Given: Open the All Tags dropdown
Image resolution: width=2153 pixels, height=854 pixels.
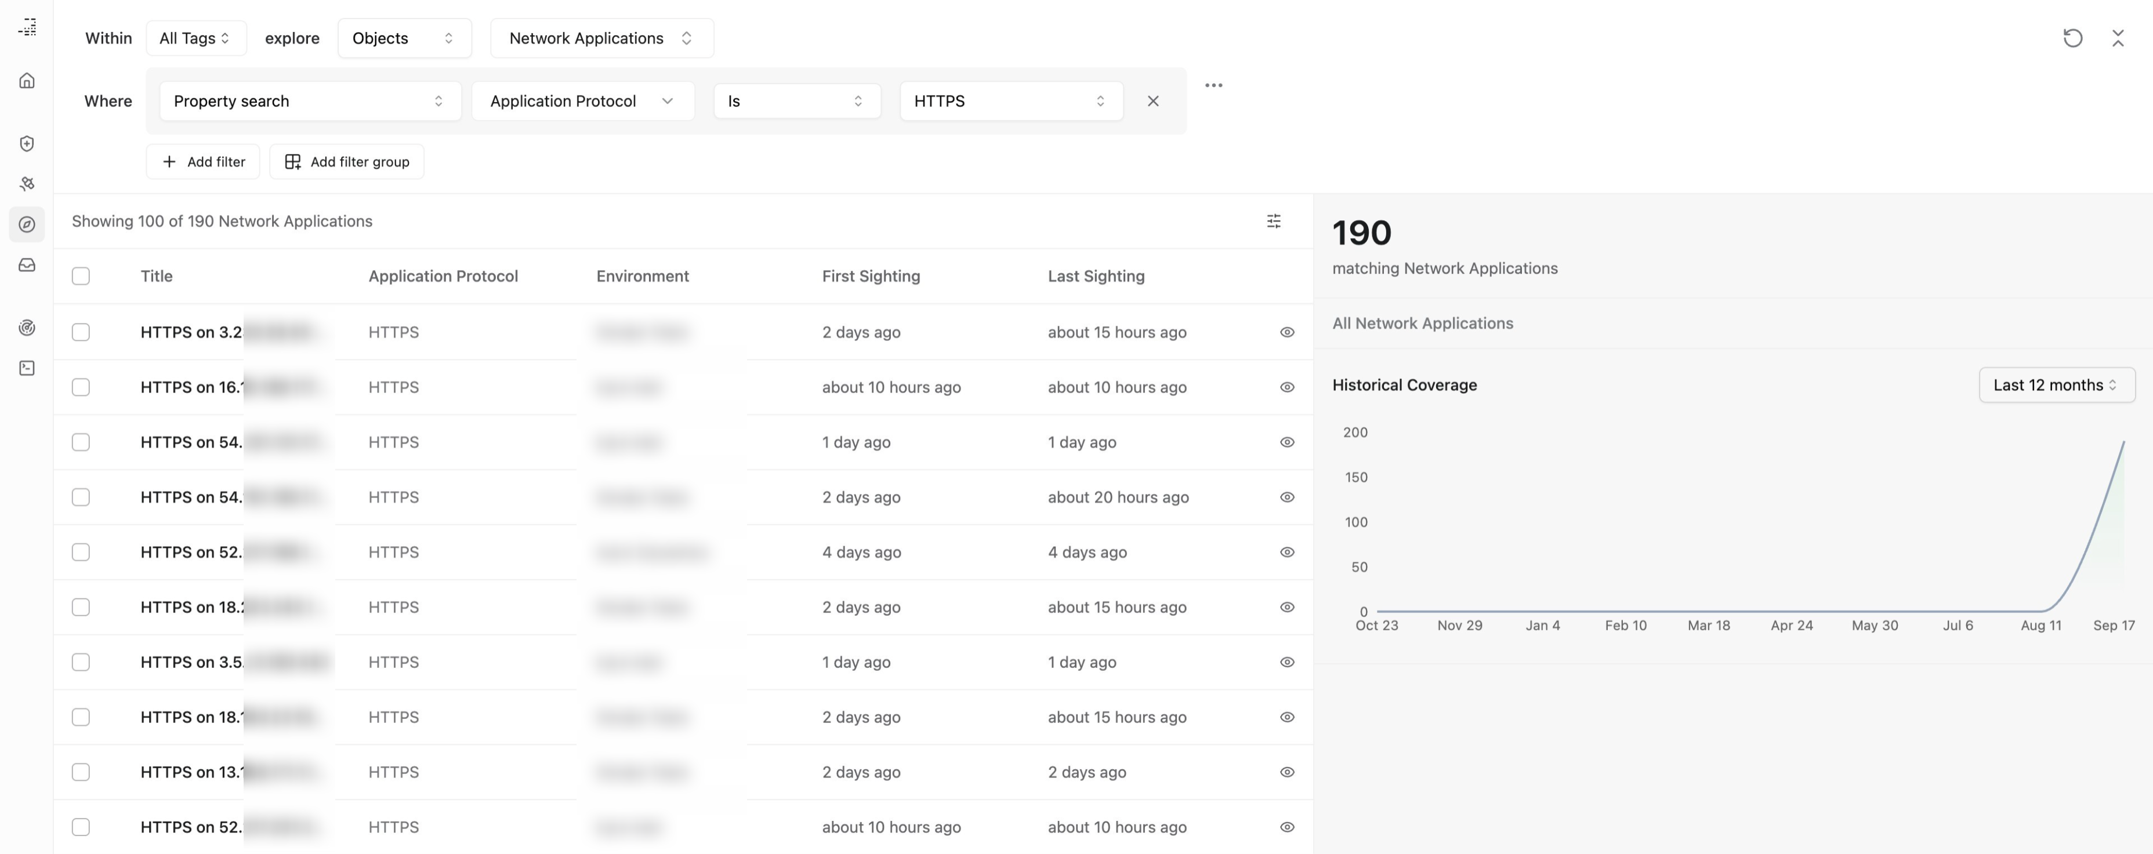Looking at the screenshot, I should click(195, 38).
